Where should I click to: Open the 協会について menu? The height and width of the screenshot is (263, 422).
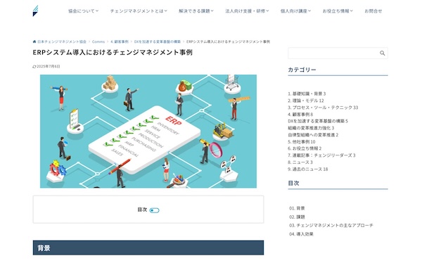pyautogui.click(x=83, y=11)
